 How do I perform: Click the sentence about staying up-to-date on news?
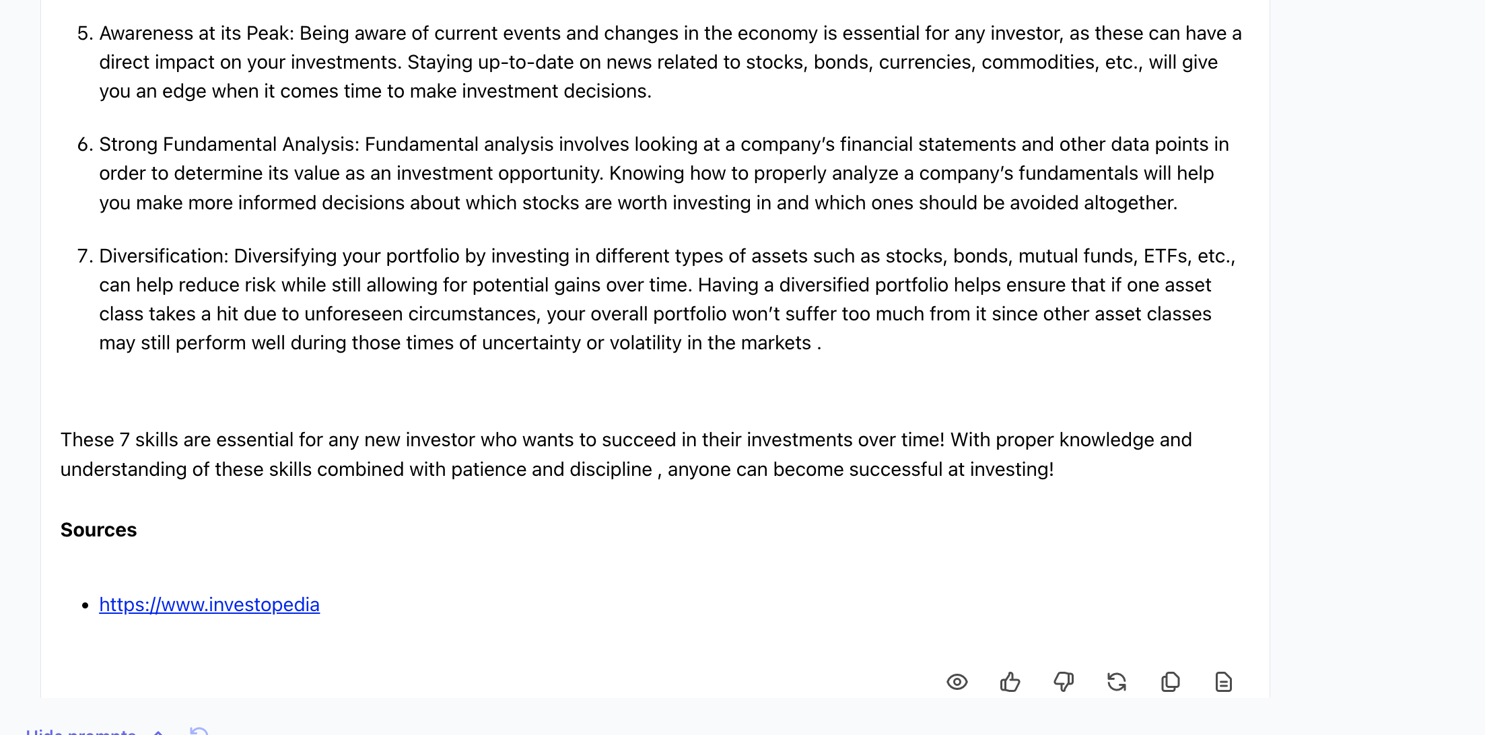pyautogui.click(x=658, y=76)
